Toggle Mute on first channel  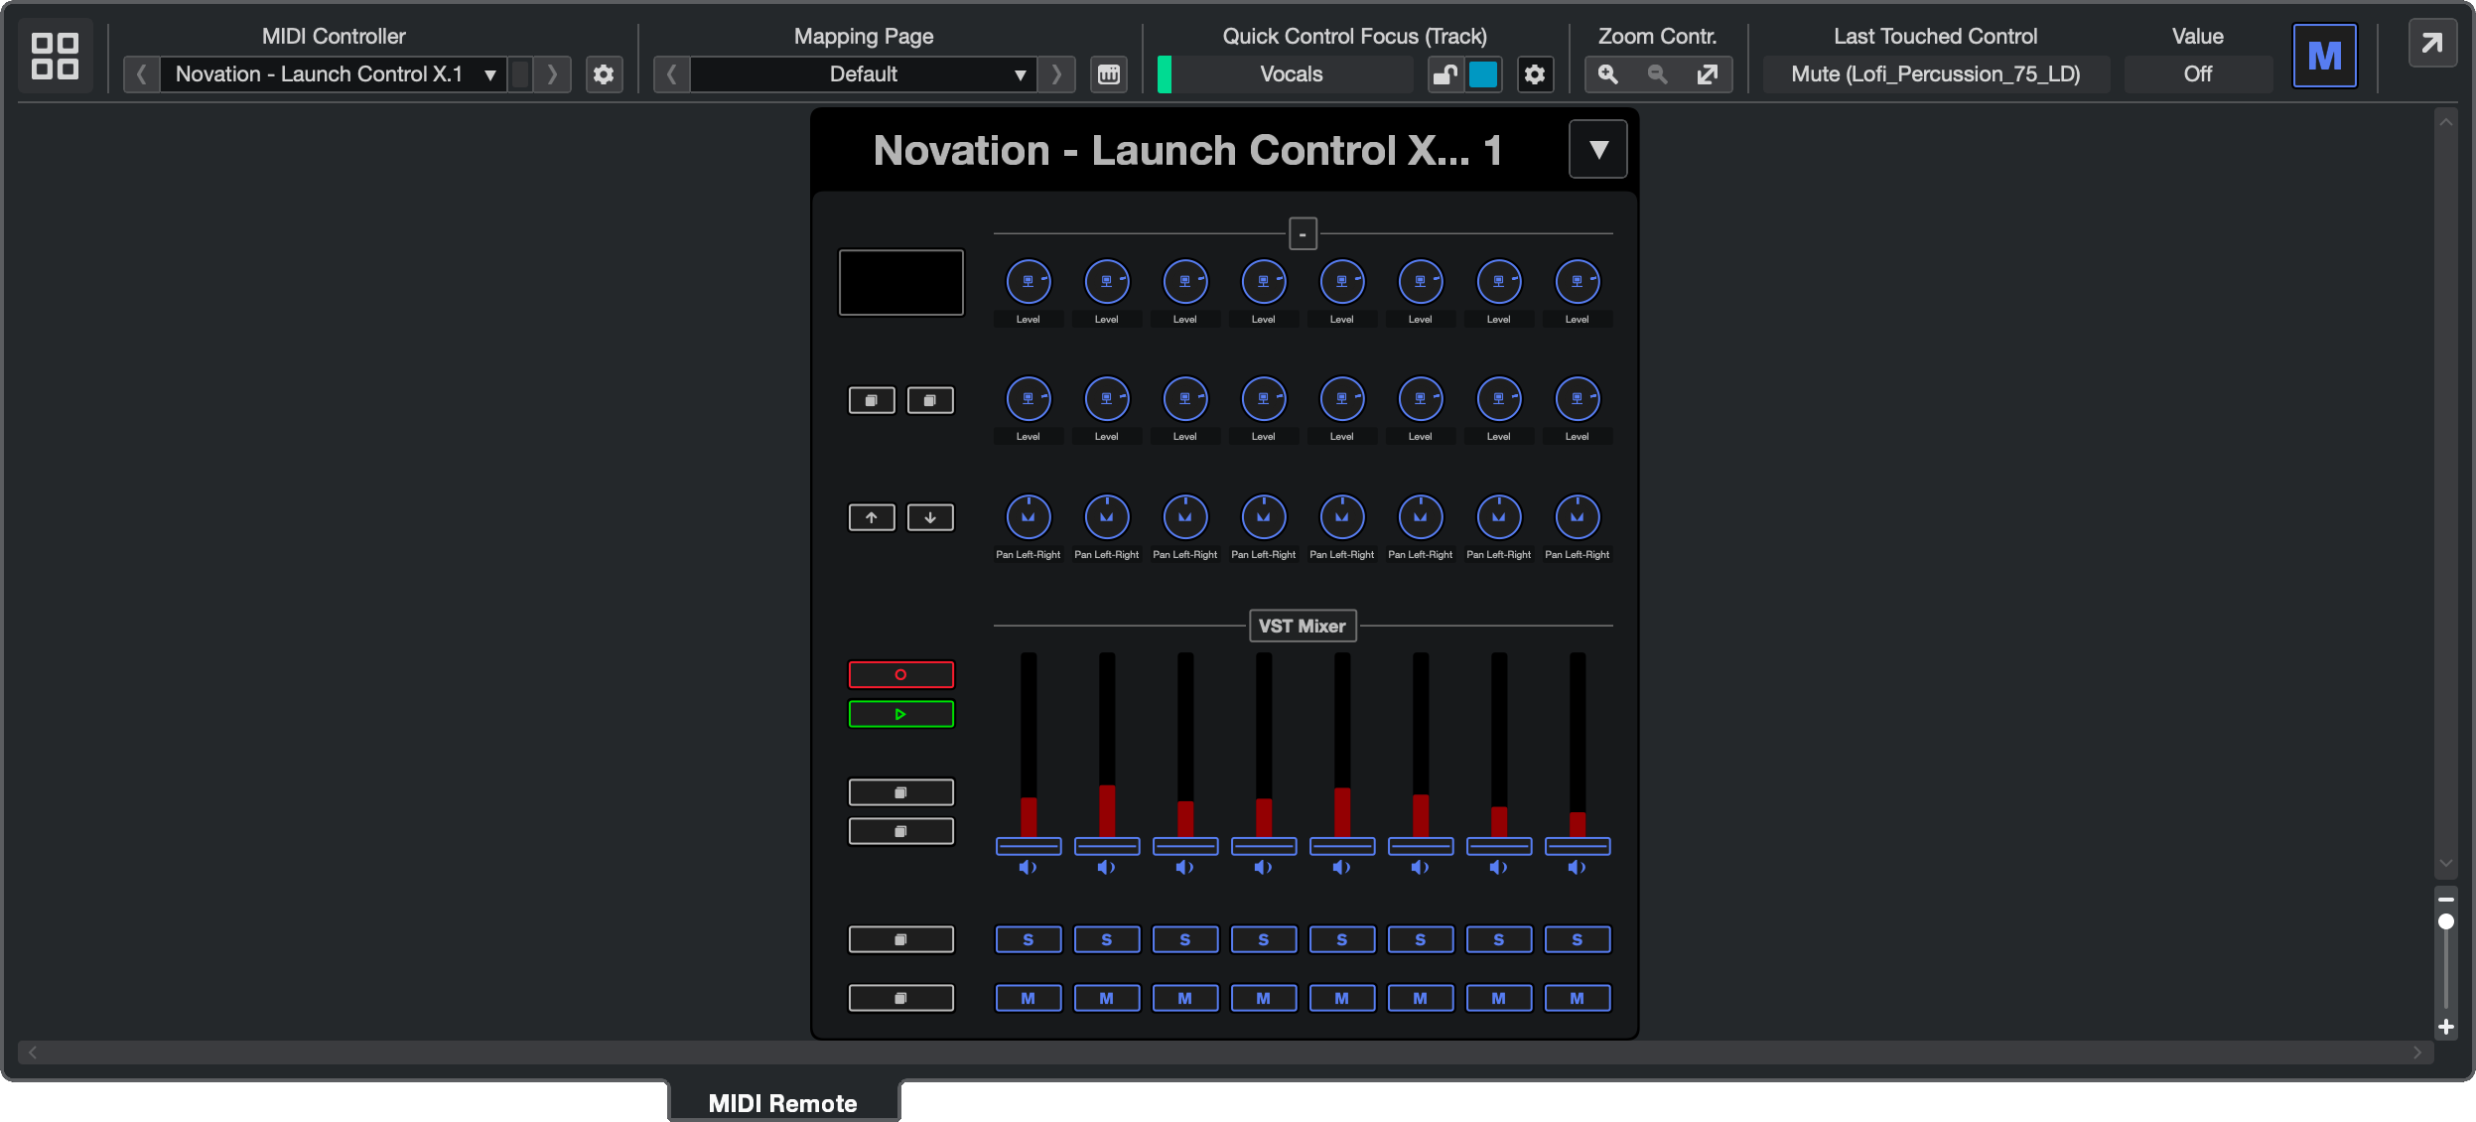click(1029, 998)
